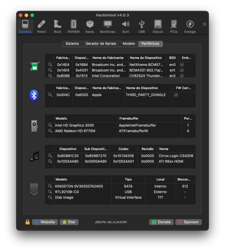Click magnifier for KINGSTON SV300S37A240G row
The width and height of the screenshot is (225, 252).
[50, 186]
